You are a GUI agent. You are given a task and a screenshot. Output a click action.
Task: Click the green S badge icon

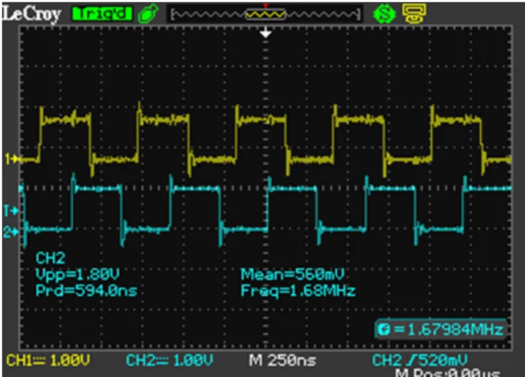[x=385, y=14]
